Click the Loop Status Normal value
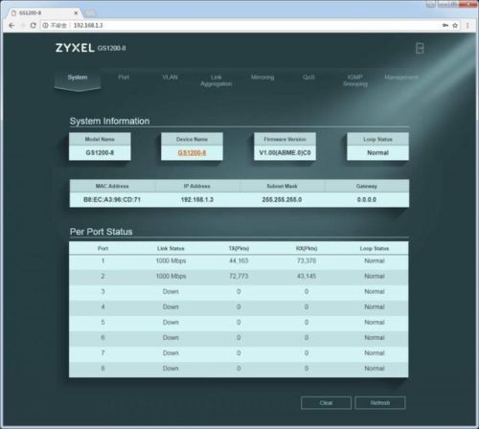Viewport: 479px width, 429px height. click(377, 152)
